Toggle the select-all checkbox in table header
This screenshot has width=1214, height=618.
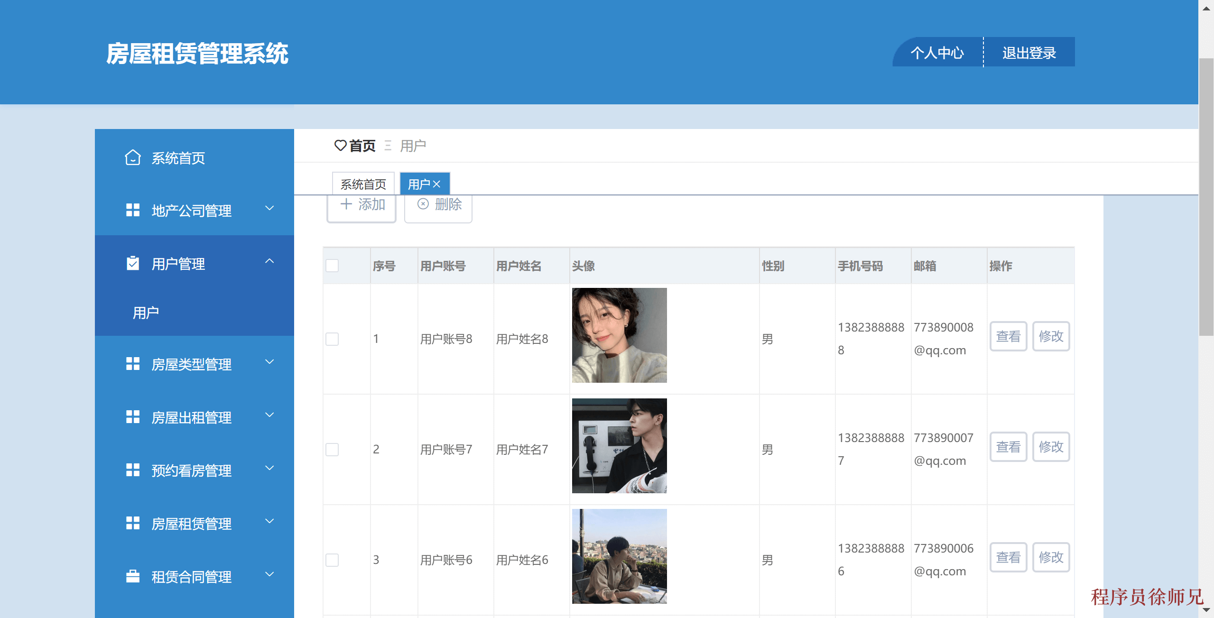(x=332, y=266)
